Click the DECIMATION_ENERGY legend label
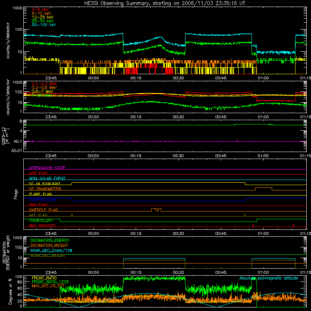Image resolution: width=311 pixels, height=311 pixels. point(50,240)
